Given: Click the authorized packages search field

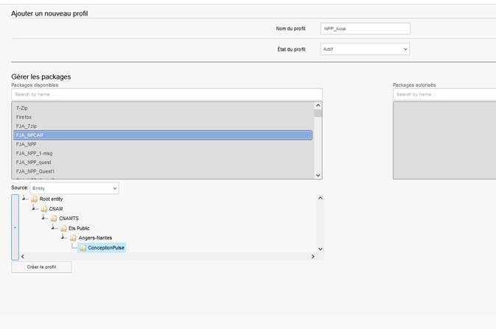Looking at the screenshot, I should (x=444, y=94).
